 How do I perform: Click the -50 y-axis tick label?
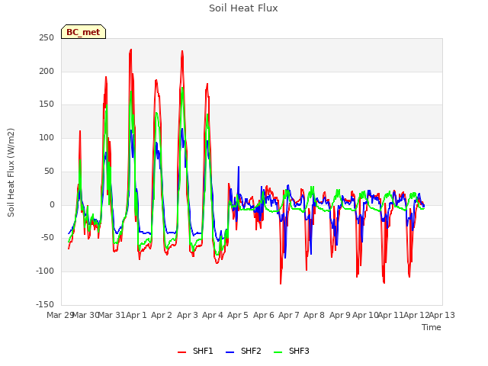(x=47, y=238)
